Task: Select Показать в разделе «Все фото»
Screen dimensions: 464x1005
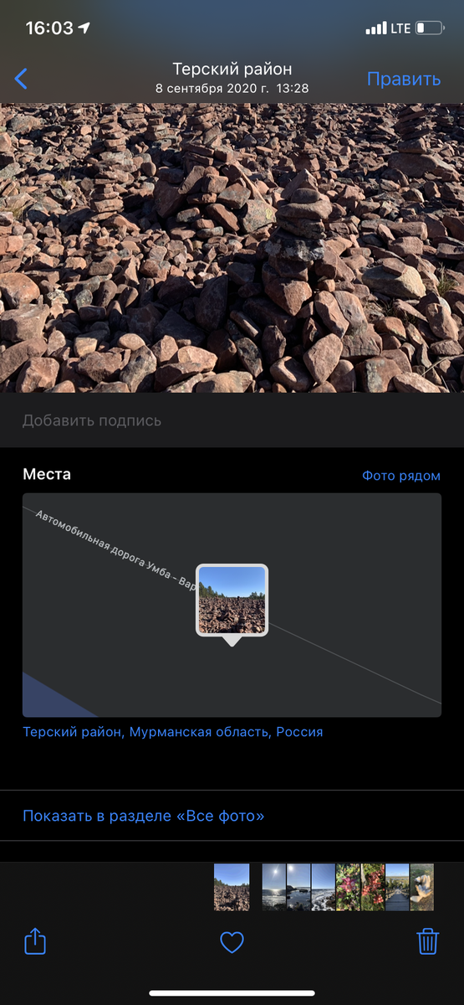Action: [x=232, y=816]
